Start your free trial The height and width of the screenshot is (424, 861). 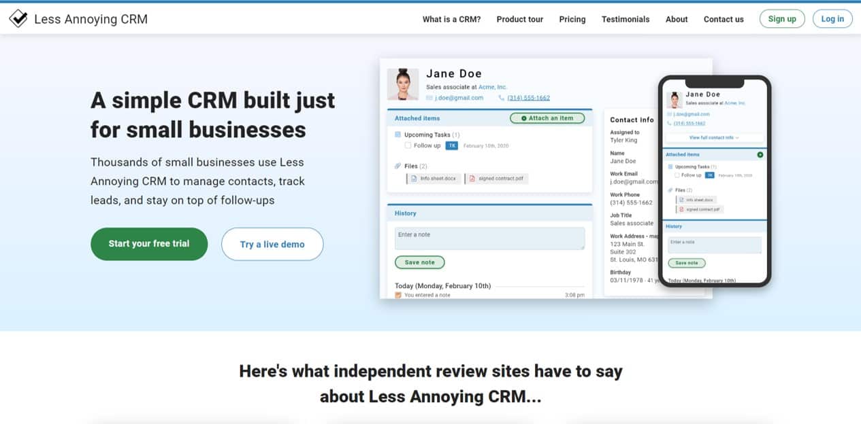click(x=149, y=244)
